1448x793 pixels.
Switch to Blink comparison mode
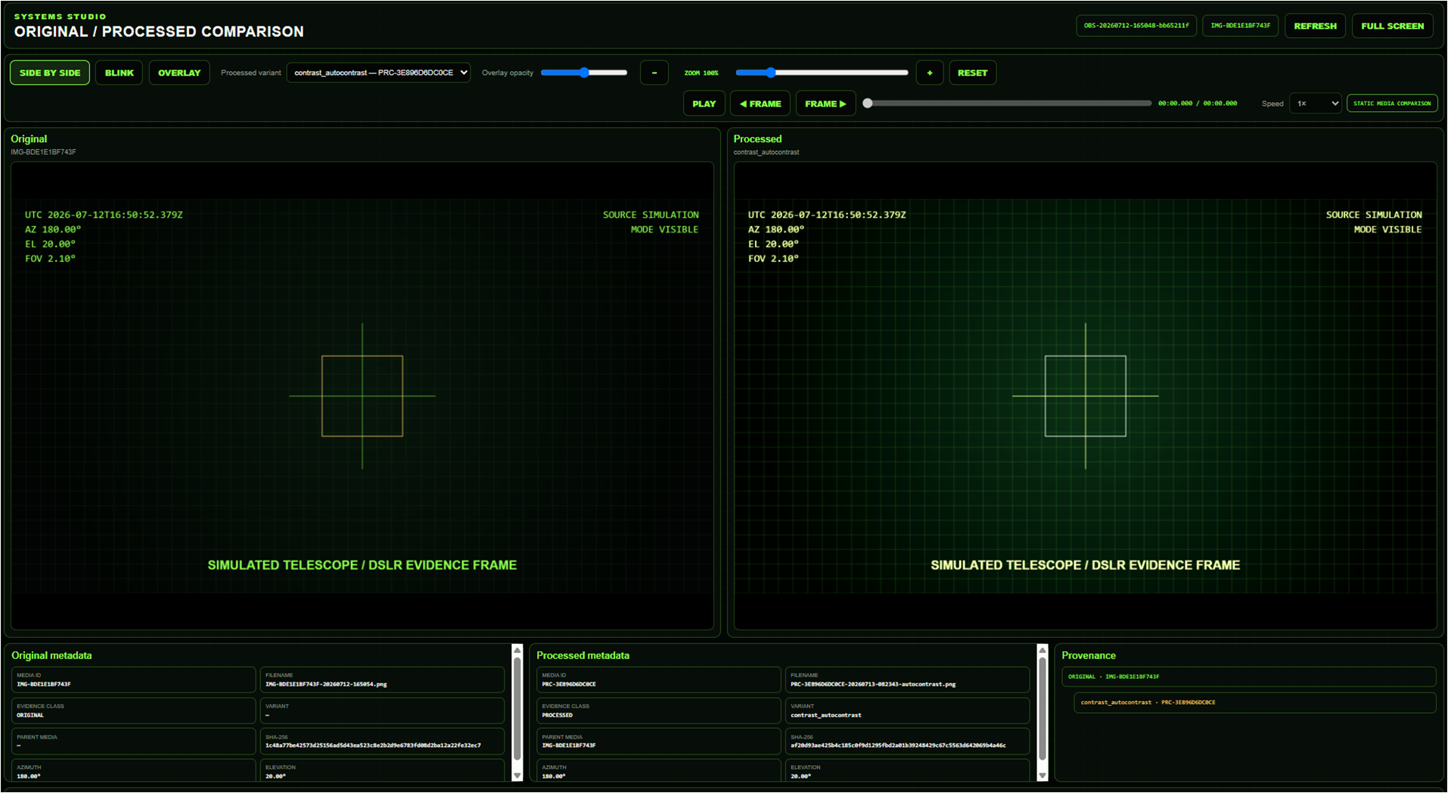119,73
